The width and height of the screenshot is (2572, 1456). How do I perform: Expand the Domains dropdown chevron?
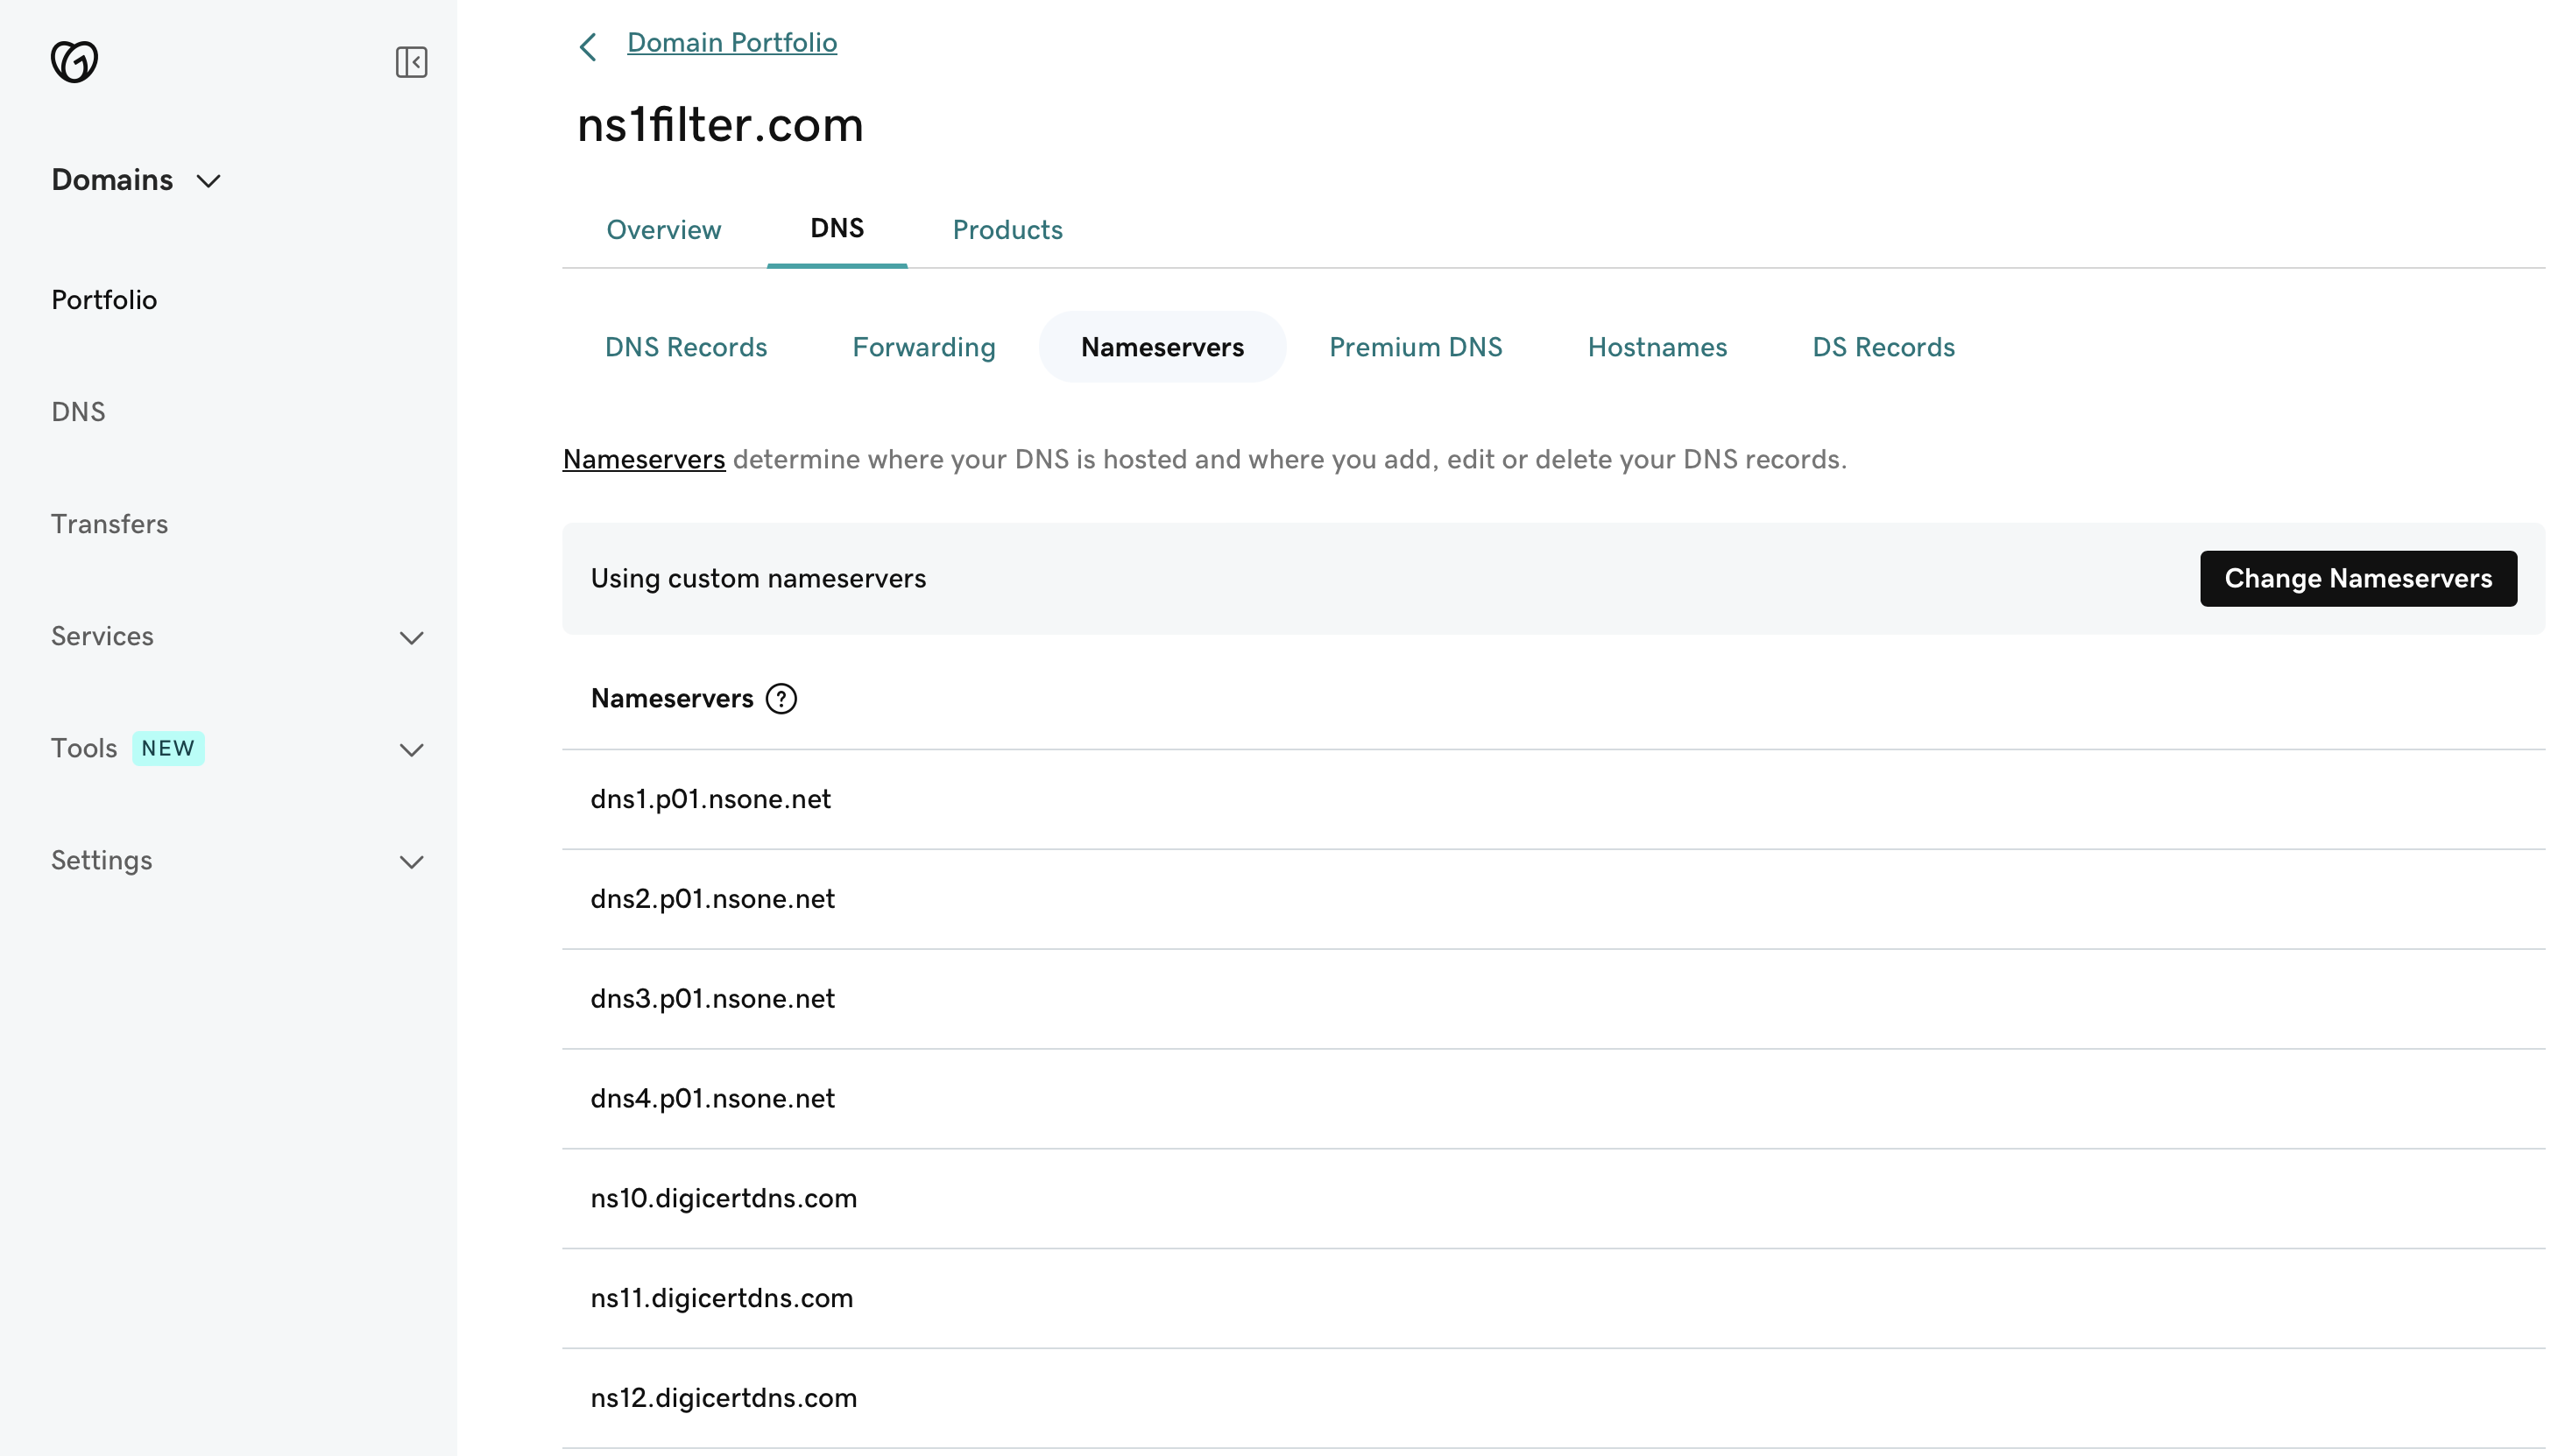click(x=208, y=181)
